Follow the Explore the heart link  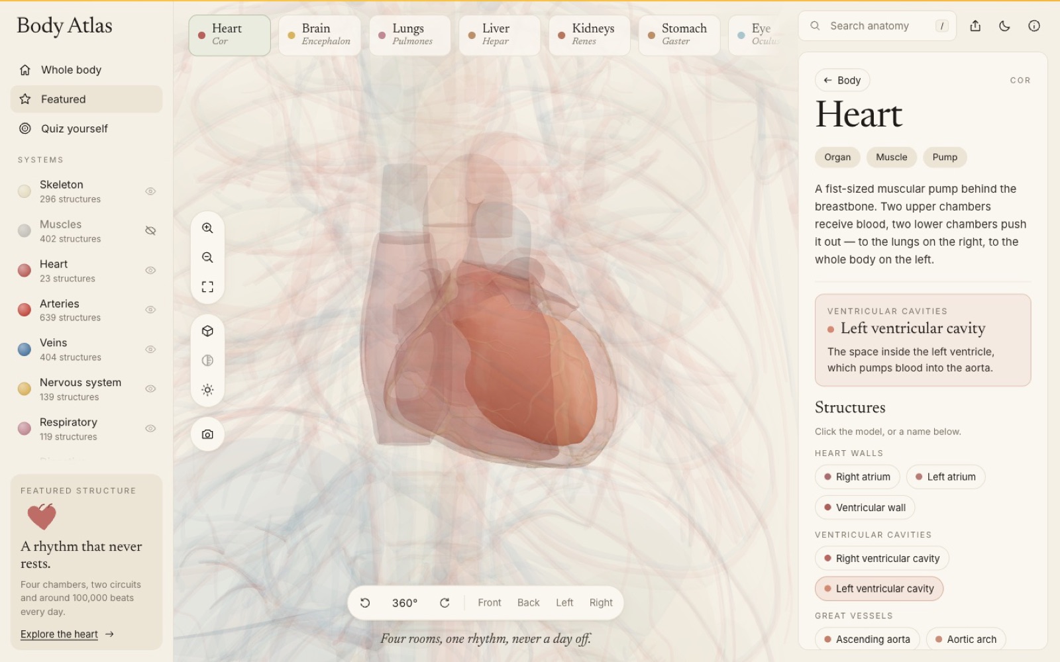(x=67, y=634)
